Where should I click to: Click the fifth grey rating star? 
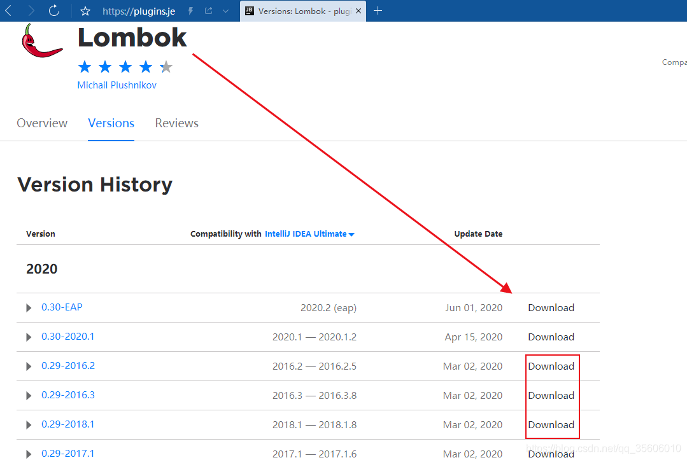click(166, 67)
